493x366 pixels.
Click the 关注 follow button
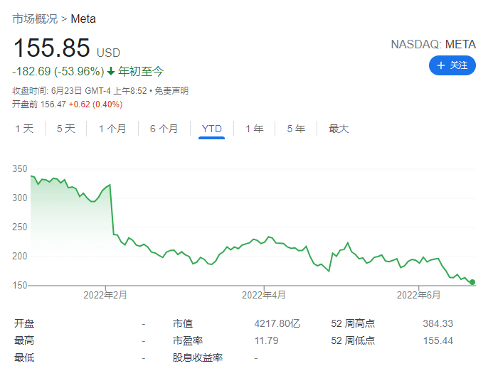(452, 65)
